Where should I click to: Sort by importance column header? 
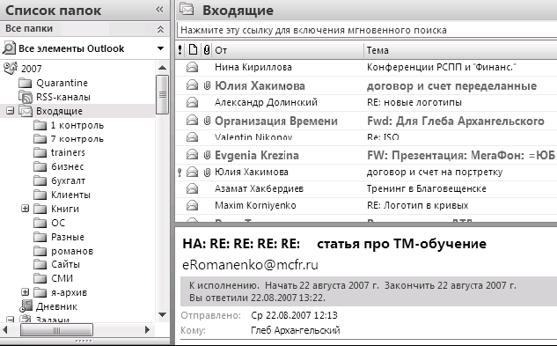pyautogui.click(x=180, y=50)
